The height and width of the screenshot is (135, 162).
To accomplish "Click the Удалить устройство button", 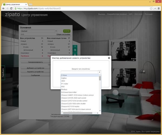I will click(x=35, y=72).
